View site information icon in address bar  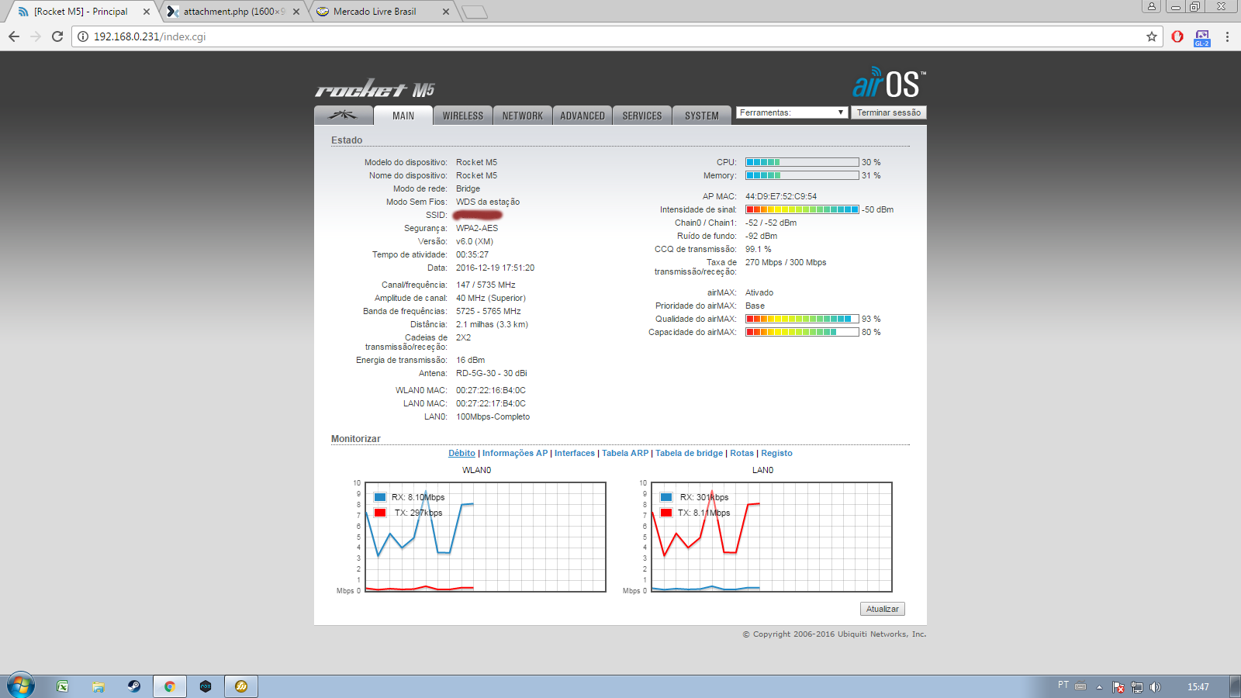tap(83, 36)
